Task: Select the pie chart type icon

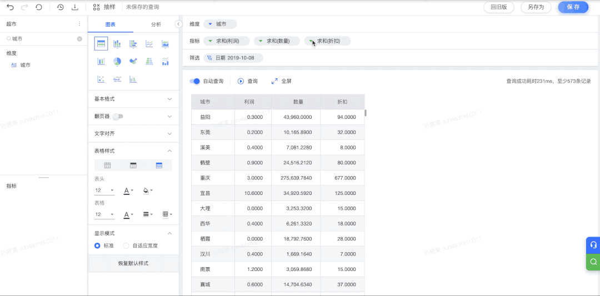Action: [x=117, y=62]
